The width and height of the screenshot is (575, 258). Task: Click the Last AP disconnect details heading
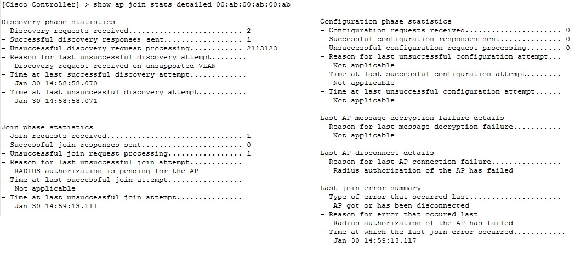tap(377, 153)
